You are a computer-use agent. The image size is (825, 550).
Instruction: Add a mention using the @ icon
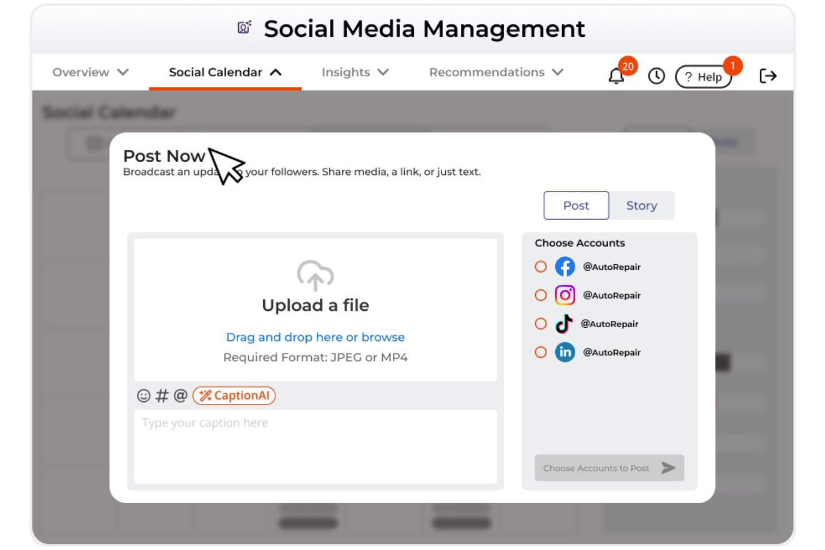(x=179, y=396)
